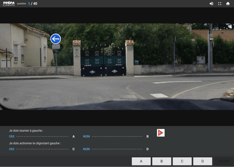
Task: Click the 'Je dois actionner le clignotant gauche' text
Action: (35, 143)
